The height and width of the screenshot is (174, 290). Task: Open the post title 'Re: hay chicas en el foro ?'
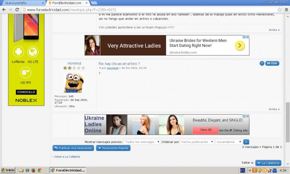tap(119, 64)
